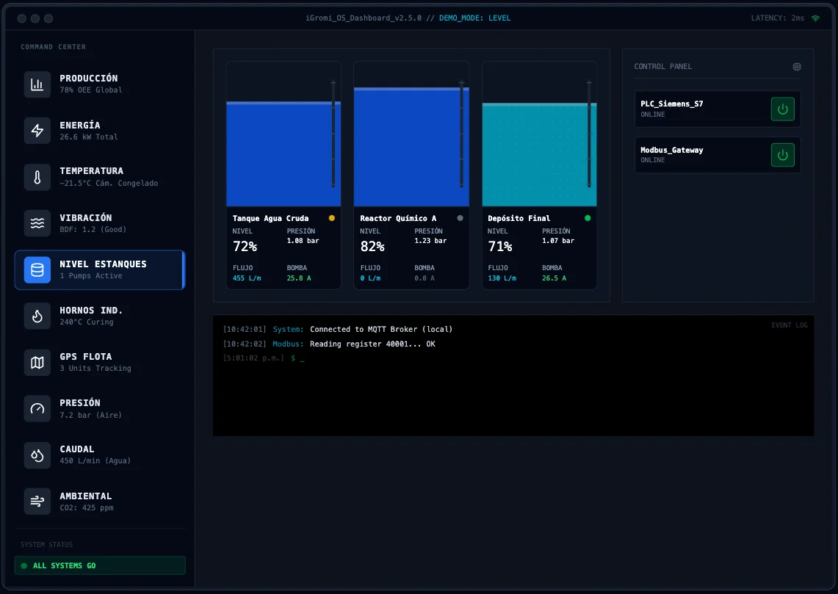Click Tanque Agua Cruda amber status dot
The height and width of the screenshot is (594, 838).
(x=332, y=218)
